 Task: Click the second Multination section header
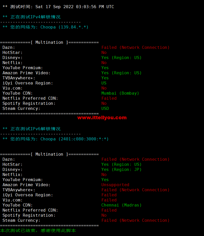(49, 154)
